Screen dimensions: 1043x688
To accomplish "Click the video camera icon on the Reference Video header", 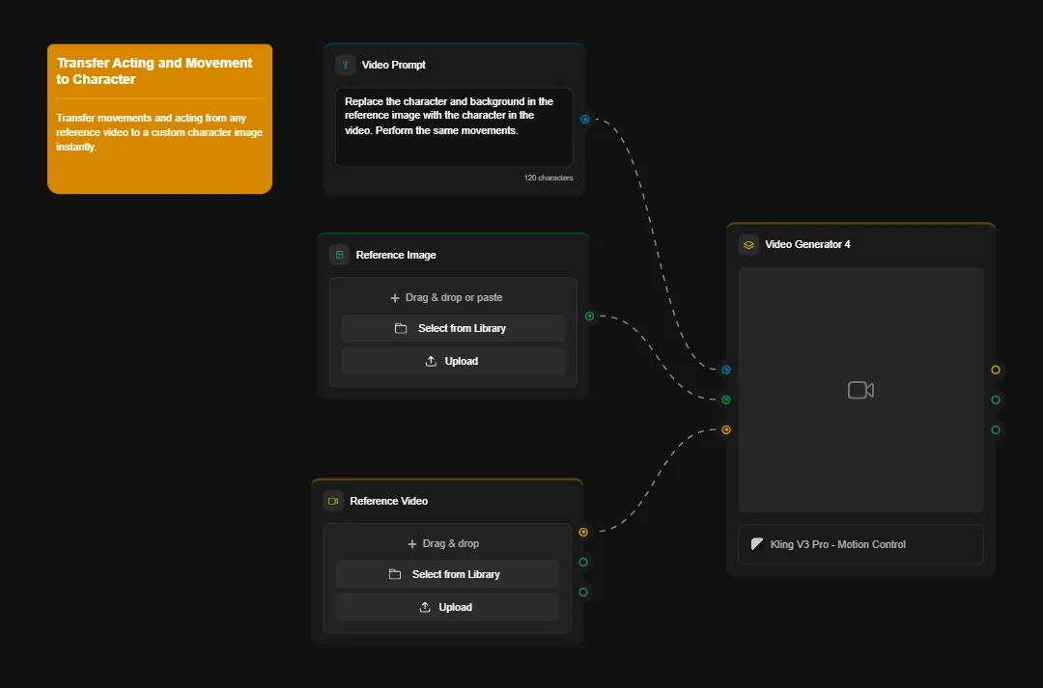I will coord(333,501).
